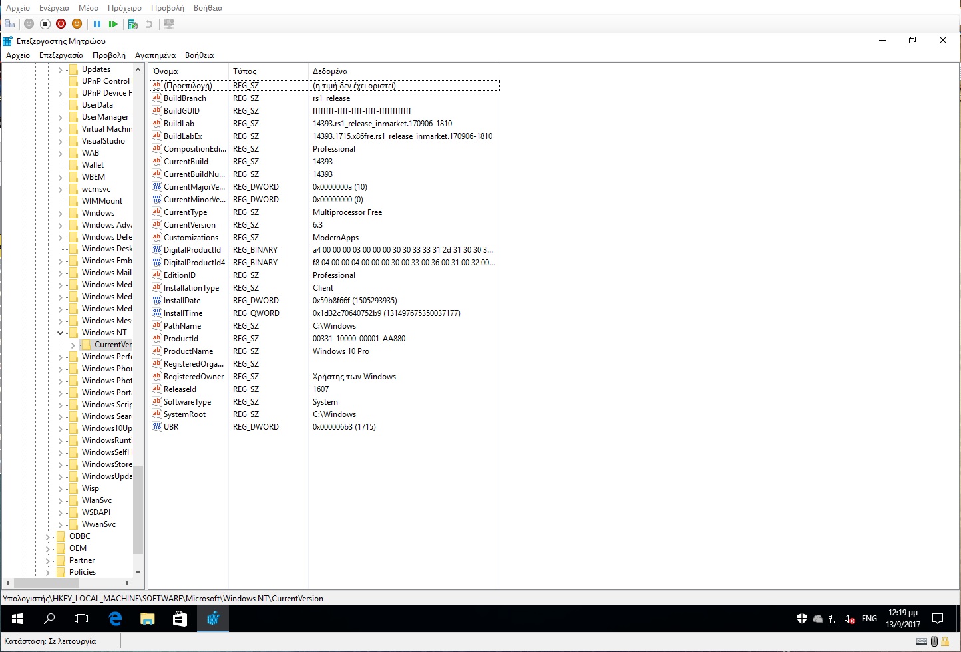Click the Τύπος column header
Viewport: 961px width, 652px height.
tap(268, 71)
